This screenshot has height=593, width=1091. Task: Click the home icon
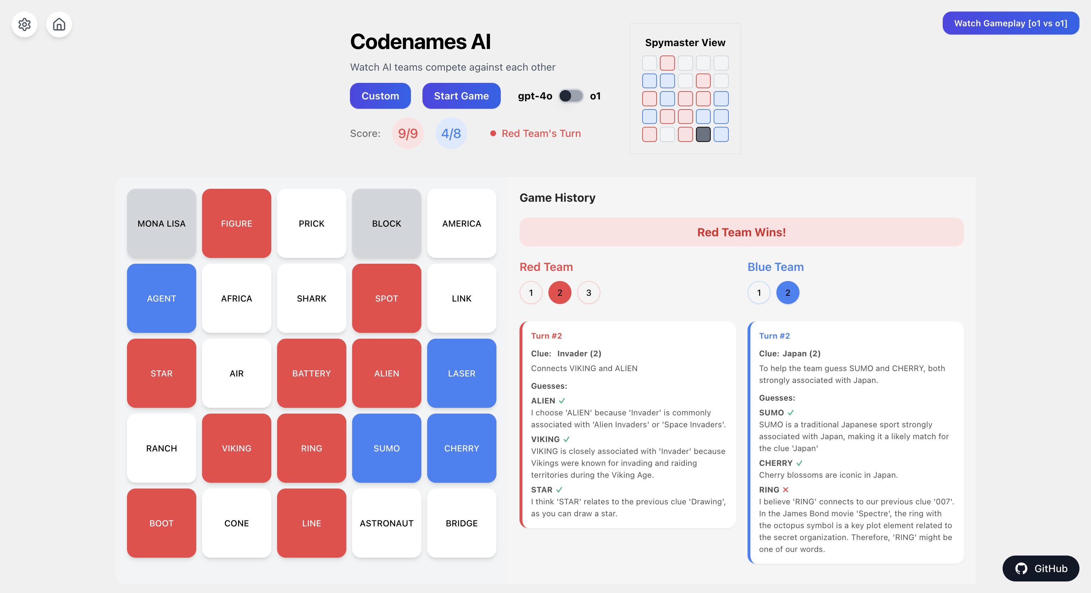58,24
